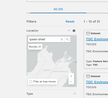Click the Nelson label on map
The width and height of the screenshot is (108, 98).
pos(58,62)
